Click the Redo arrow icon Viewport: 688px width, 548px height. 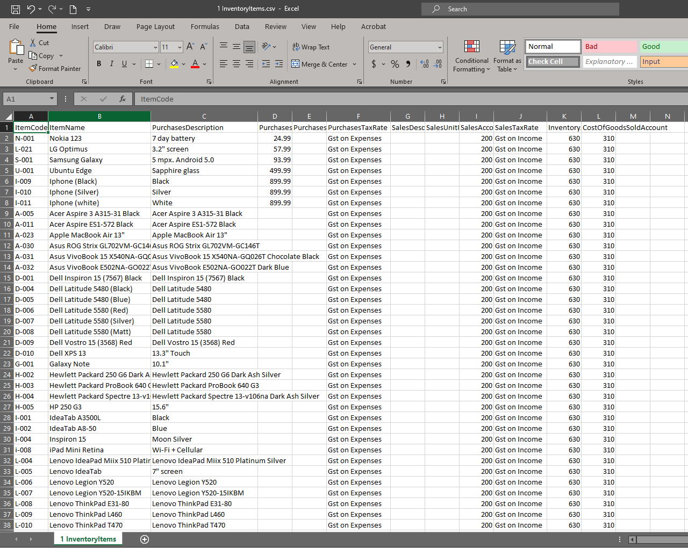52,9
